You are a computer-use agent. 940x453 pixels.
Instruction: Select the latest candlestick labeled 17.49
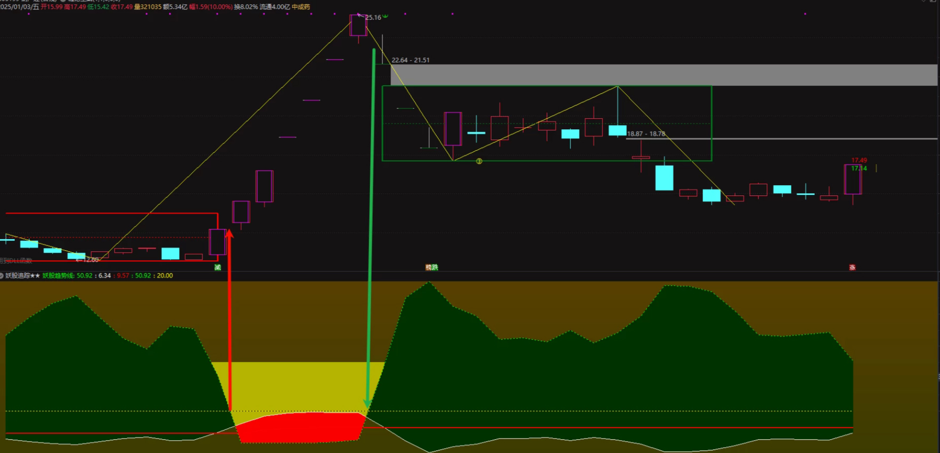point(852,180)
